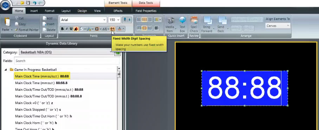
Task: Click the Redo arrow in quick access toolbar
Action: click(40, 3)
